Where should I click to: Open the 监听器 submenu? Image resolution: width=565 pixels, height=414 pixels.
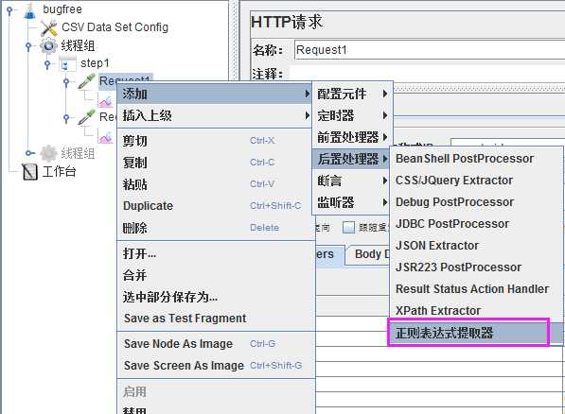[x=352, y=202]
